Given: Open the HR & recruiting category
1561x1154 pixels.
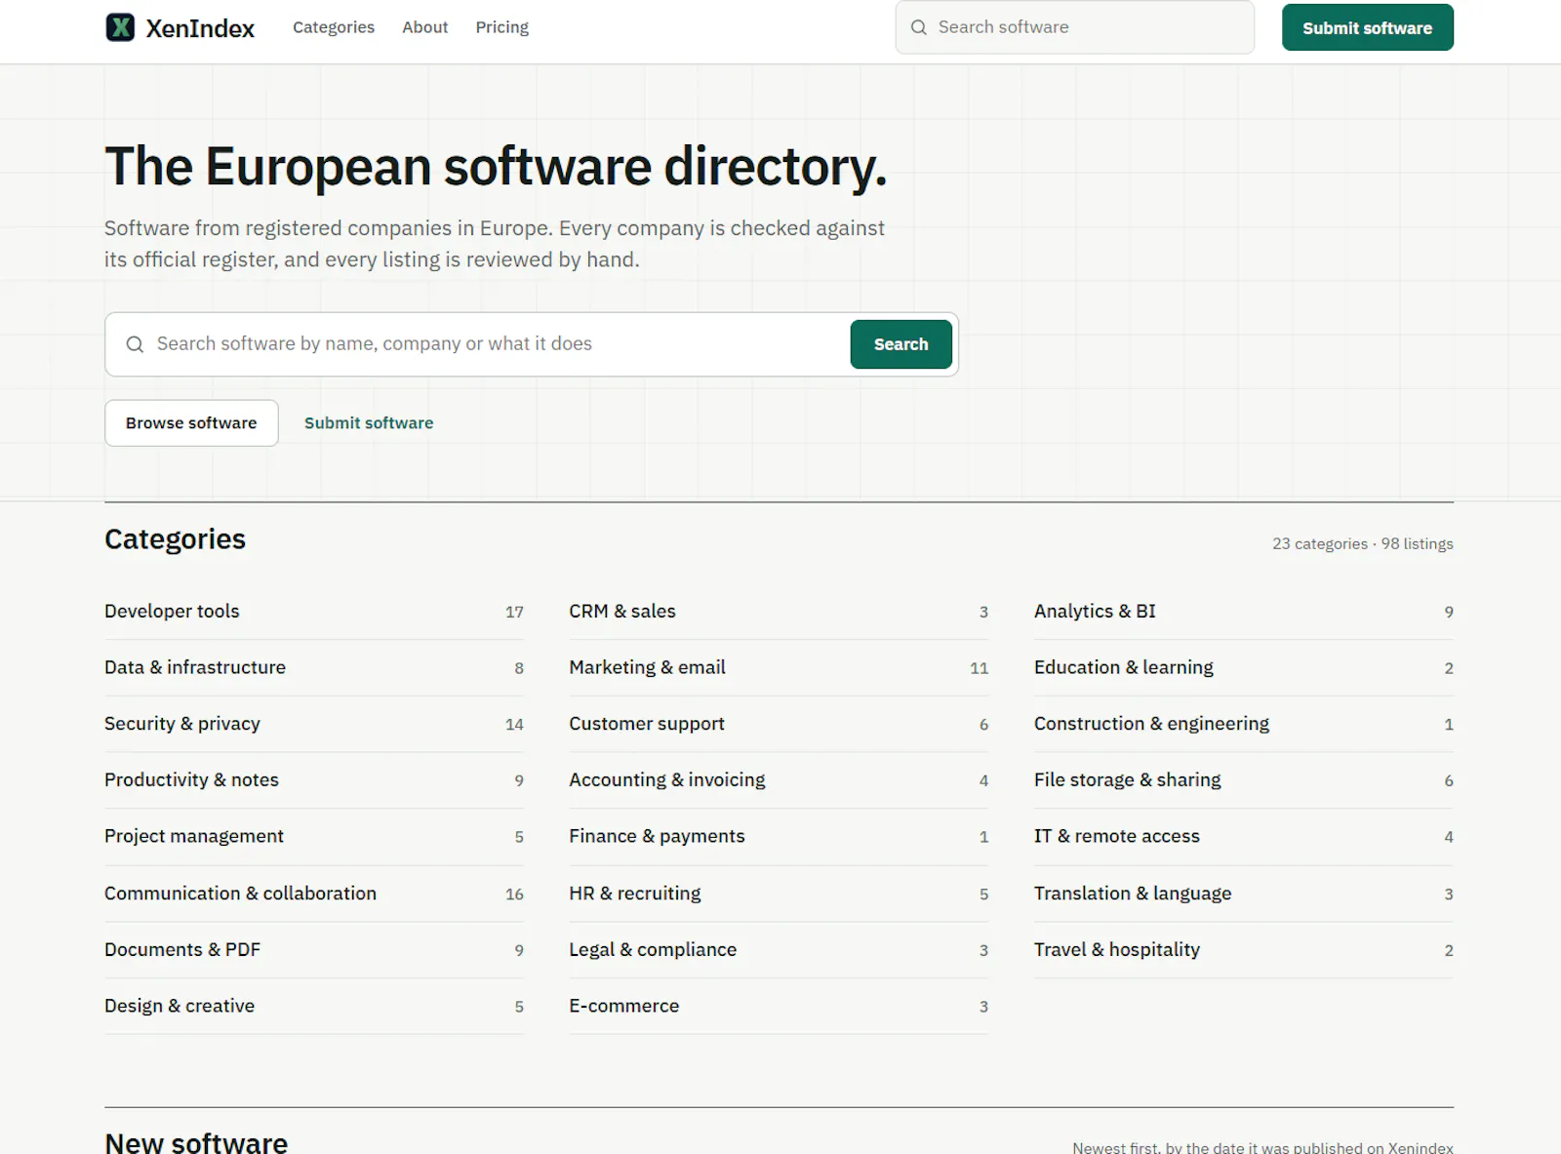Looking at the screenshot, I should point(779,894).
